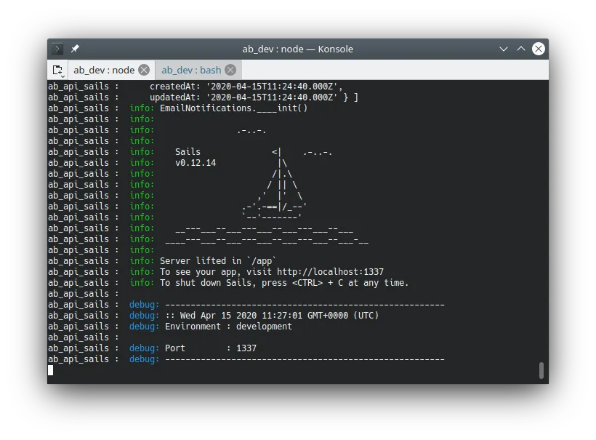Click the New Tab icon

point(57,70)
